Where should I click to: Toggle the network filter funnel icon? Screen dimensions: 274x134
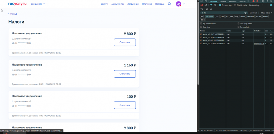coord(211,5)
